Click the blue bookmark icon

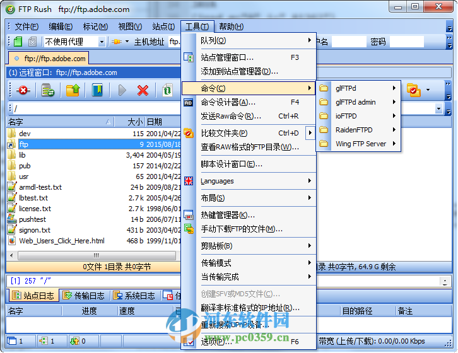click(98, 90)
